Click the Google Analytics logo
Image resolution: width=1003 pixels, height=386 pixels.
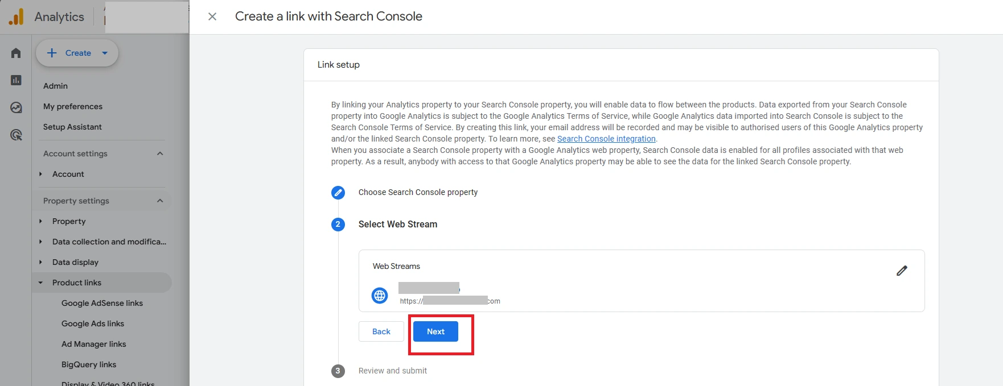(x=15, y=16)
